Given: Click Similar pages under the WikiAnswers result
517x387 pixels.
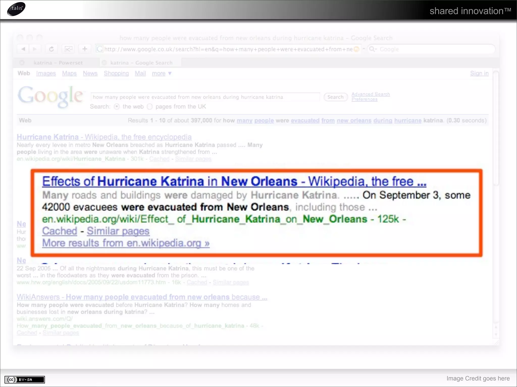Looking at the screenshot, I should pyautogui.click(x=61, y=333).
